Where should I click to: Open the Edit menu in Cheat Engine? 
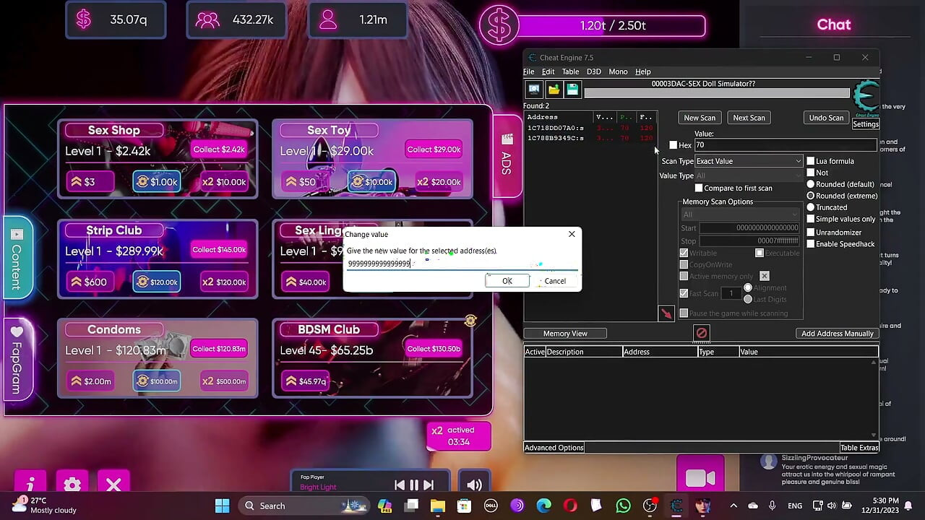click(x=548, y=71)
